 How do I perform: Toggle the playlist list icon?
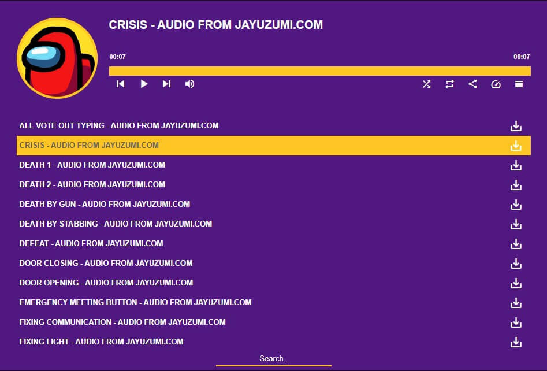click(x=519, y=84)
